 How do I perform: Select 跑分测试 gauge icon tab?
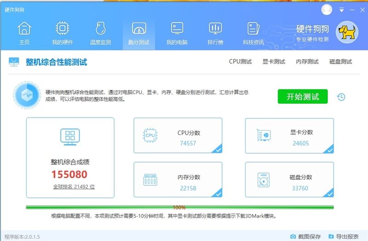[x=139, y=28]
